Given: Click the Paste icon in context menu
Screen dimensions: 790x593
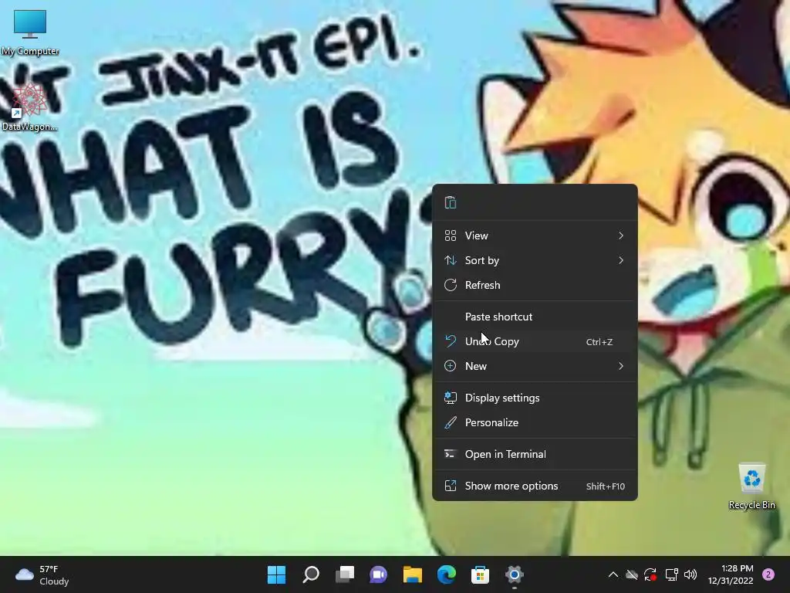Looking at the screenshot, I should point(451,203).
